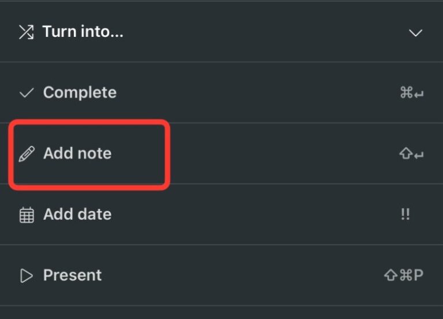Click the calendar icon for Add date

coord(26,215)
